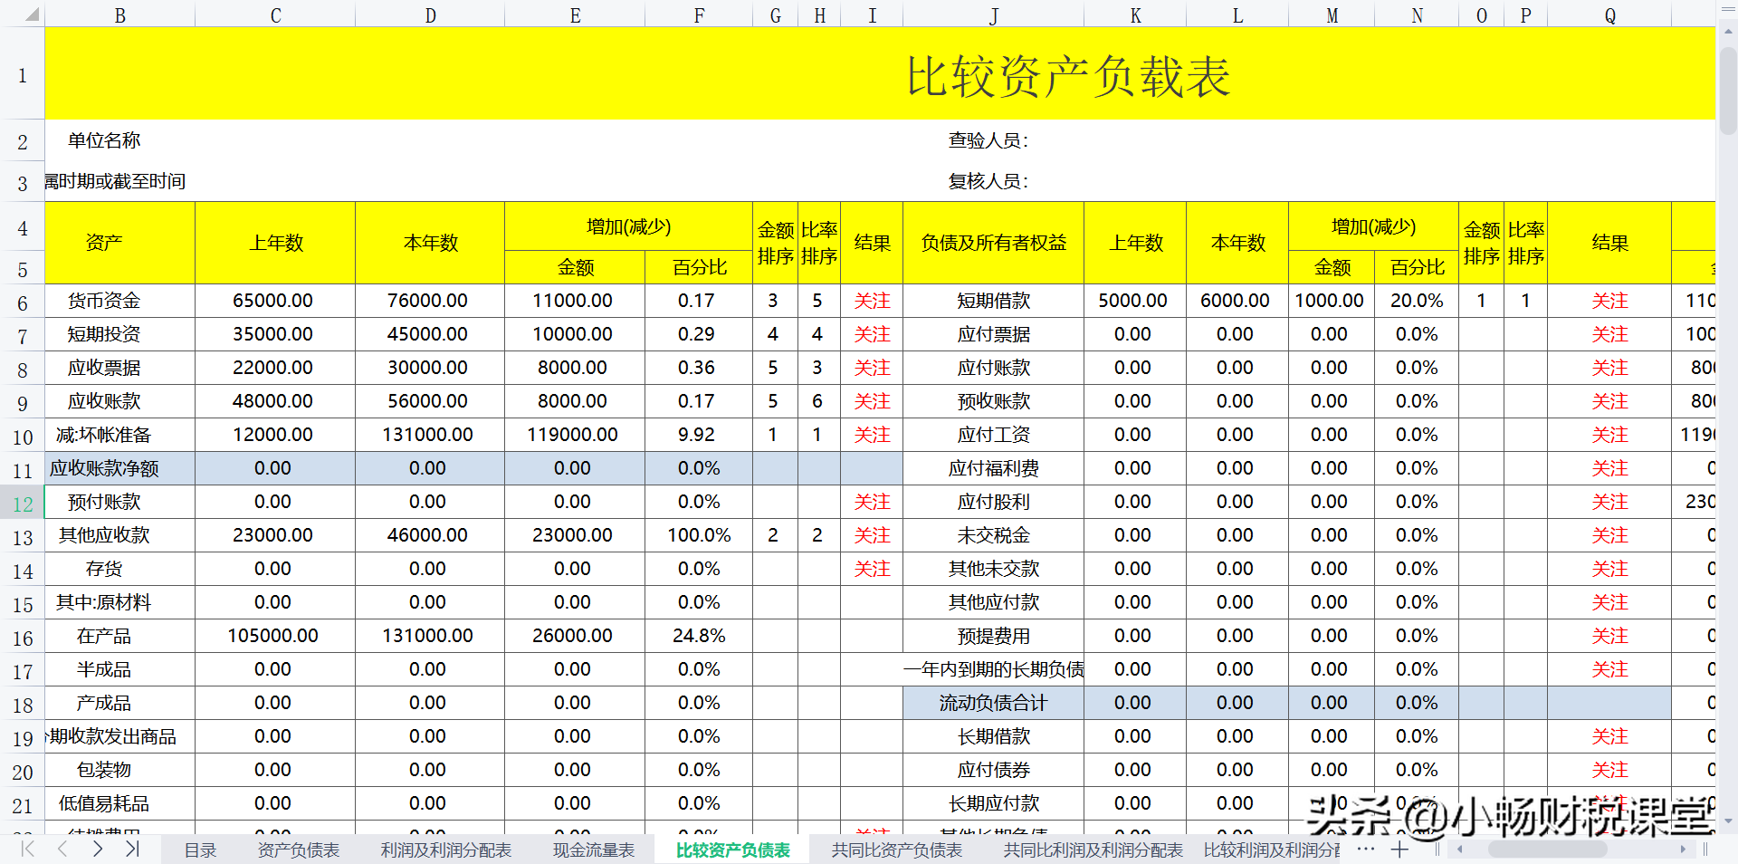Go to the previous sheet tab
This screenshot has width=1738, height=864.
tap(62, 850)
